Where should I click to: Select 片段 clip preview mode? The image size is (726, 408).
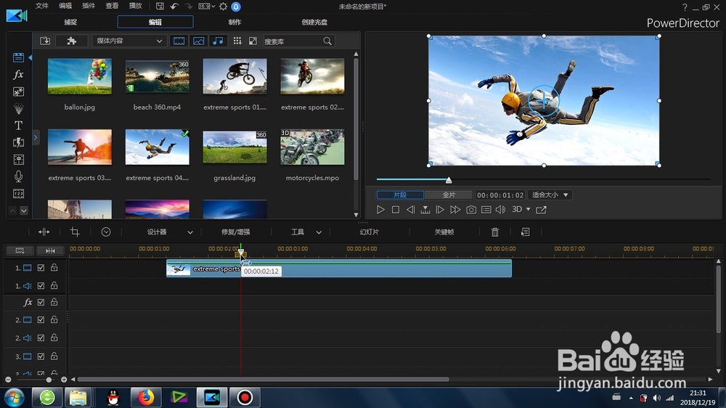[400, 195]
